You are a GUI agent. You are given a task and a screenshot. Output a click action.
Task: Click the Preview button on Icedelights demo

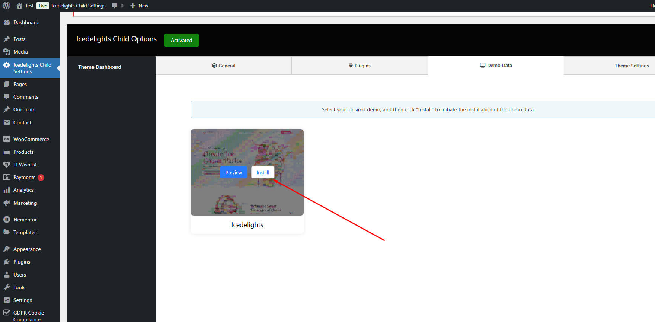(234, 172)
